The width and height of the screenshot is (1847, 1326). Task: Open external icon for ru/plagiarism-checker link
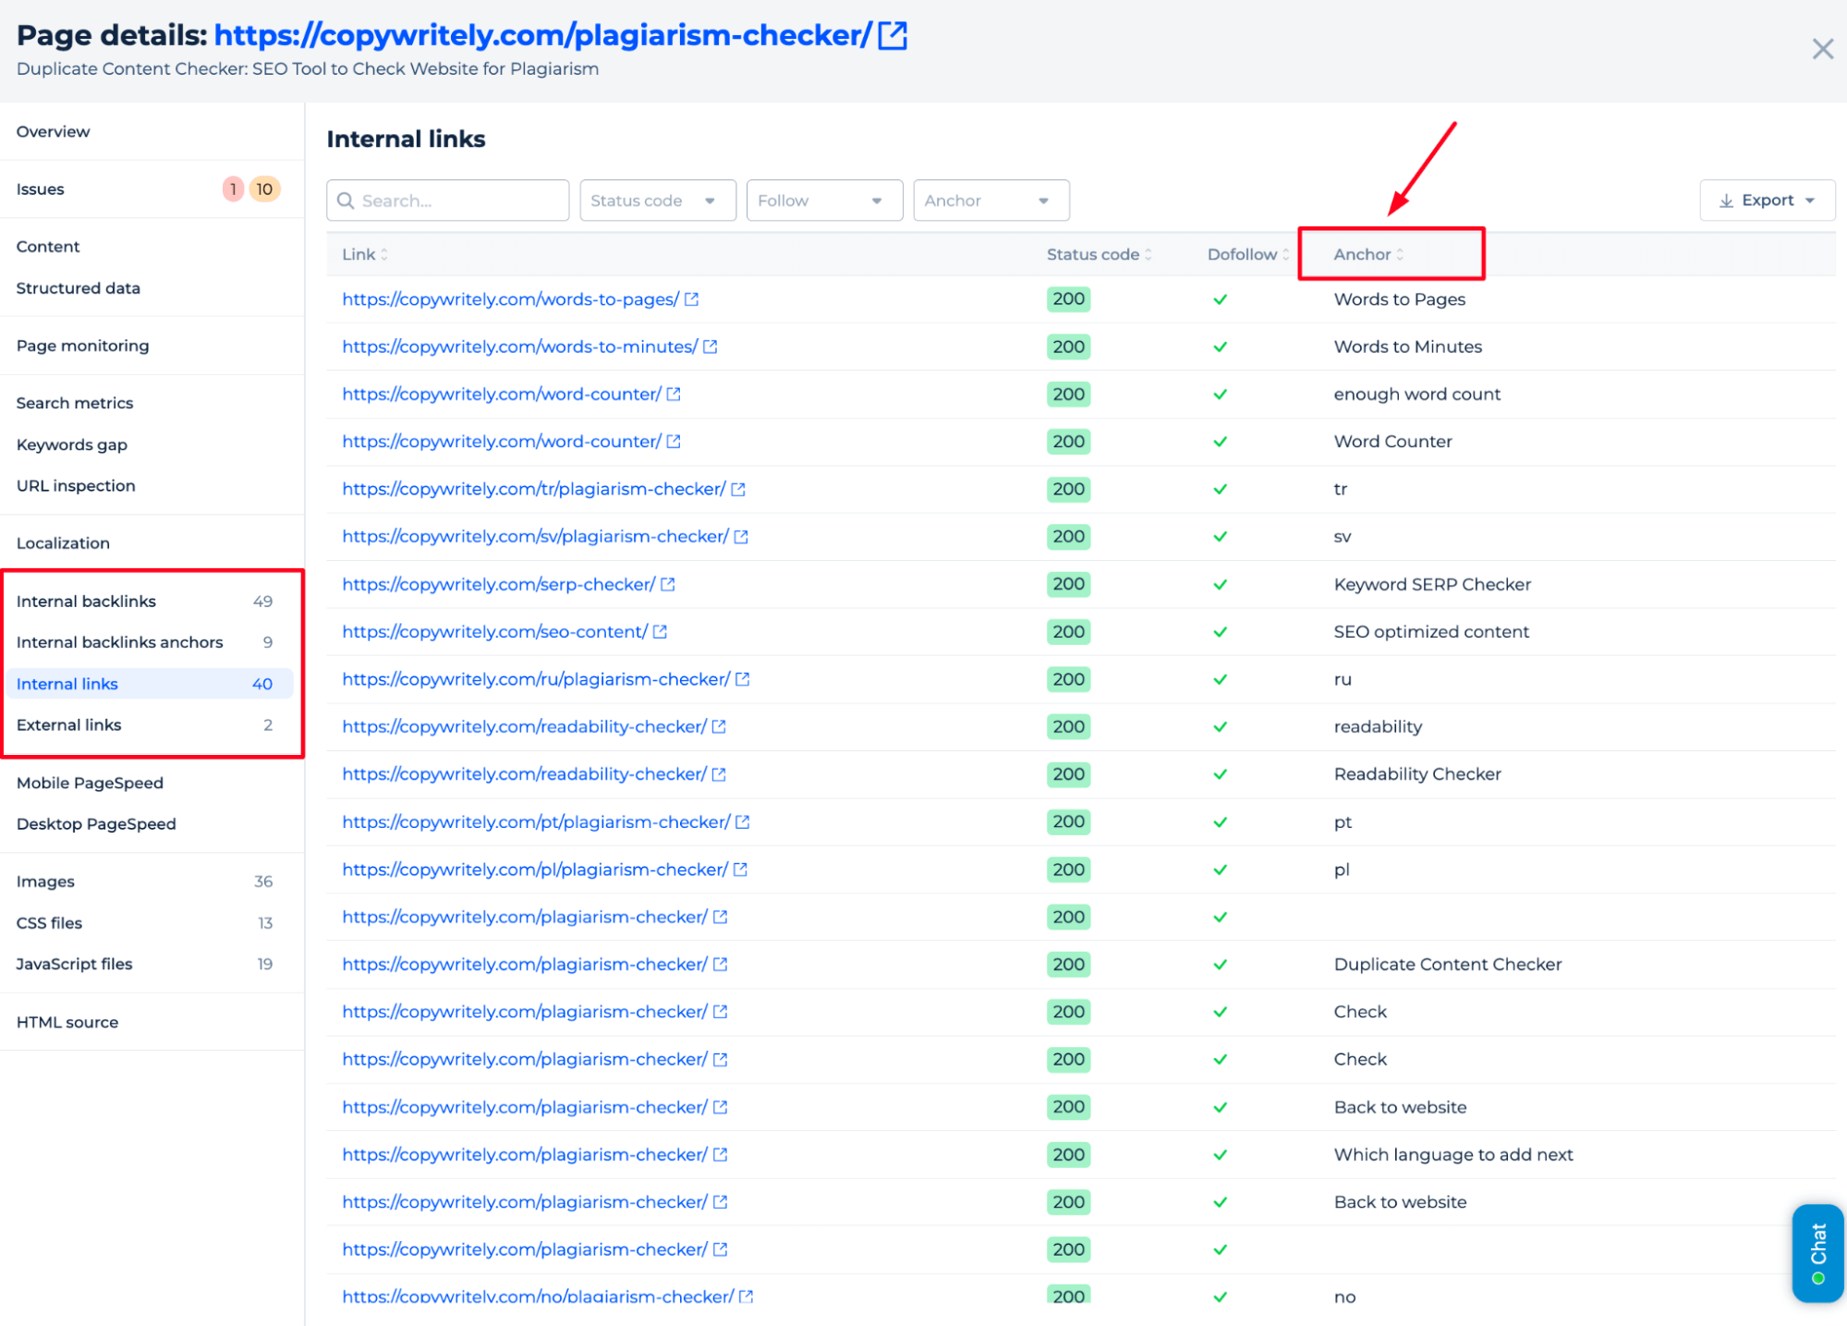click(742, 679)
